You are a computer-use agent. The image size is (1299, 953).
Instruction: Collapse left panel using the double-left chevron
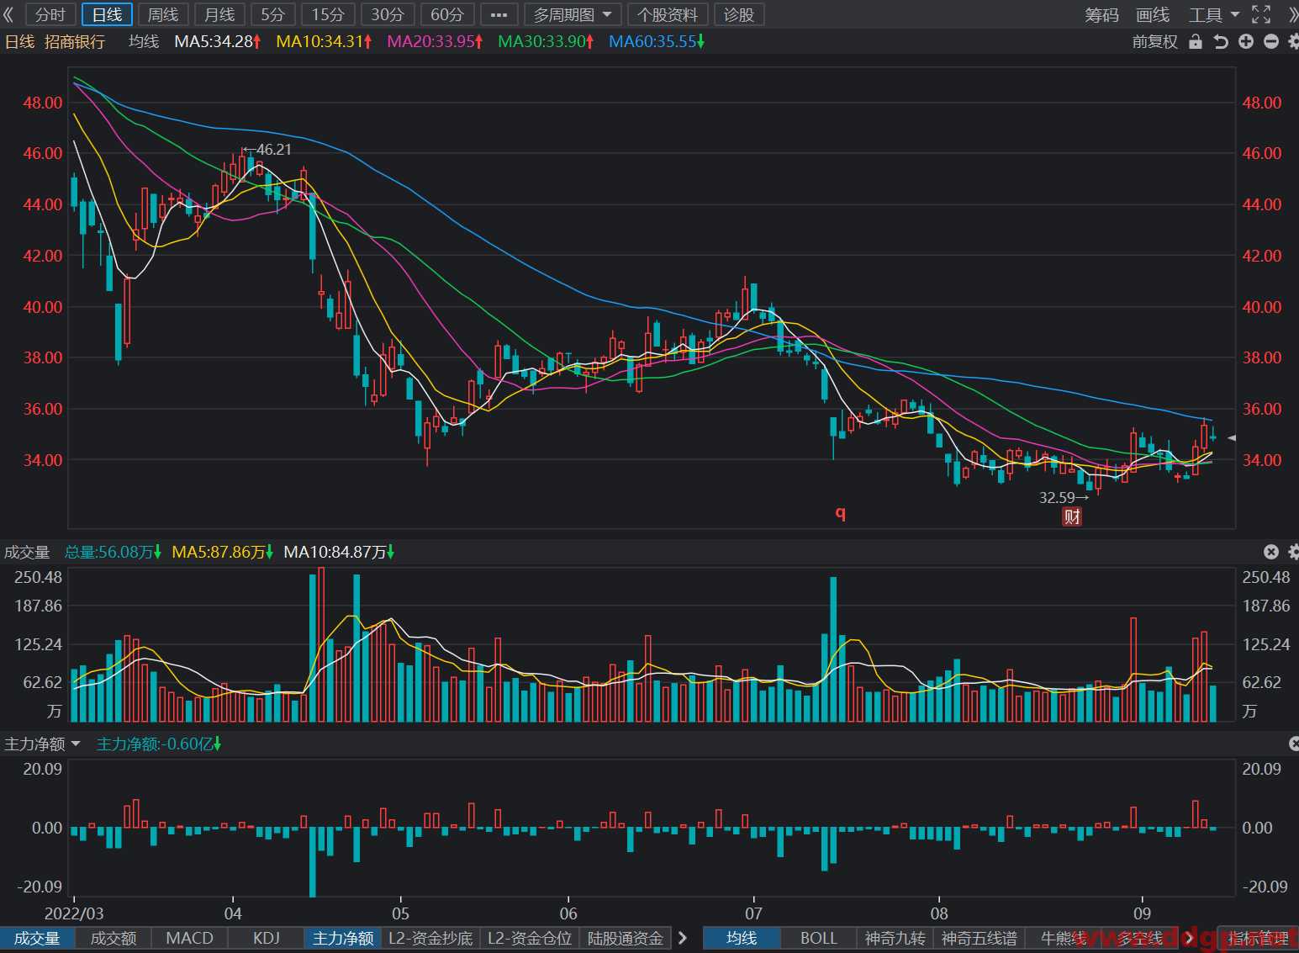click(8, 14)
